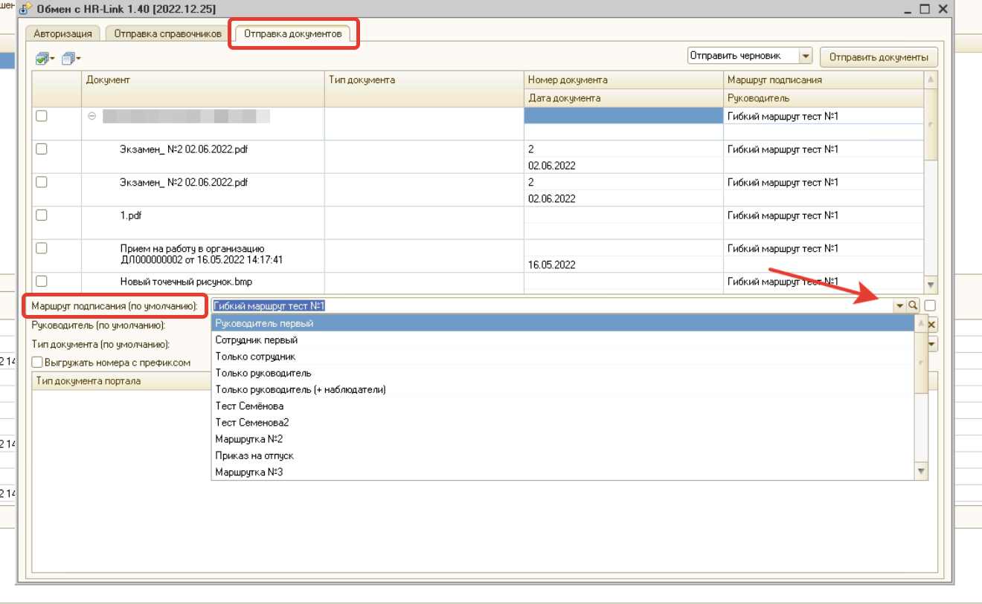Click the Тип документа (по умолчанию) label
Screen dimensions: 982x604
[x=101, y=344]
